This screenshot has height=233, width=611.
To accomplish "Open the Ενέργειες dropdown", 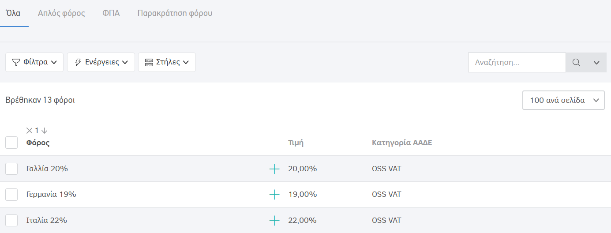I will click(101, 62).
